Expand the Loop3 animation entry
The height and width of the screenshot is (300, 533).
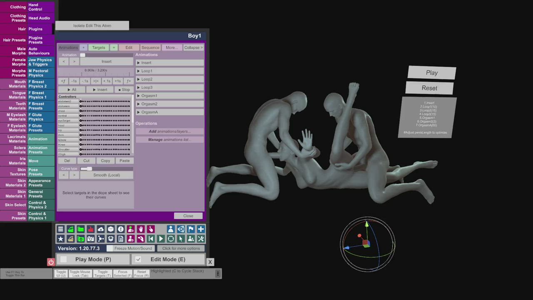(x=170, y=87)
